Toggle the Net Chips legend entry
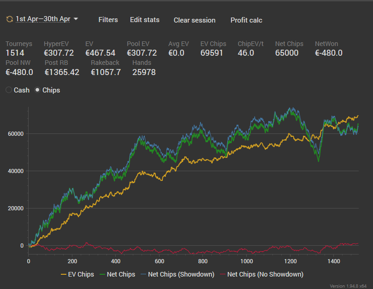This screenshot has width=373, height=289. pos(117,274)
